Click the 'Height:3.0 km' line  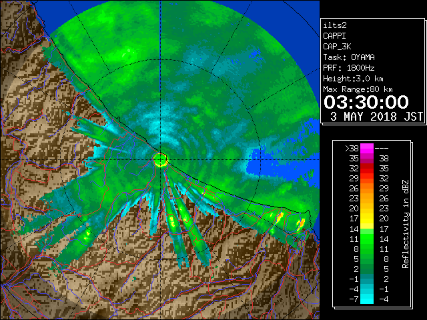point(353,79)
